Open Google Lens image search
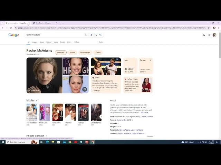Viewport: 221px width, 165px height. click(96, 35)
